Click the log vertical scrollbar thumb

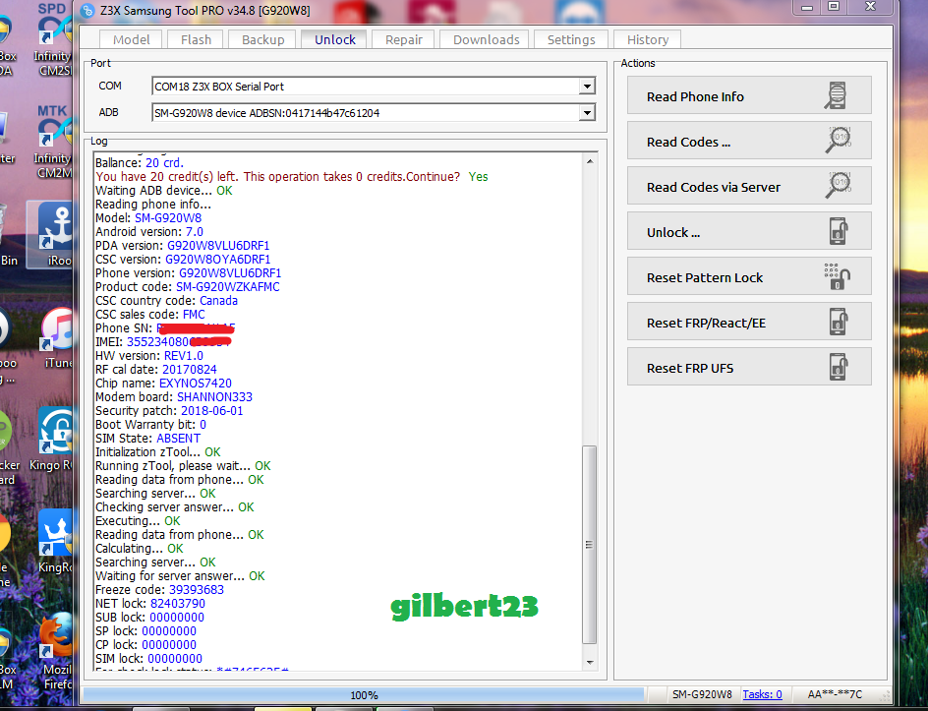point(590,545)
